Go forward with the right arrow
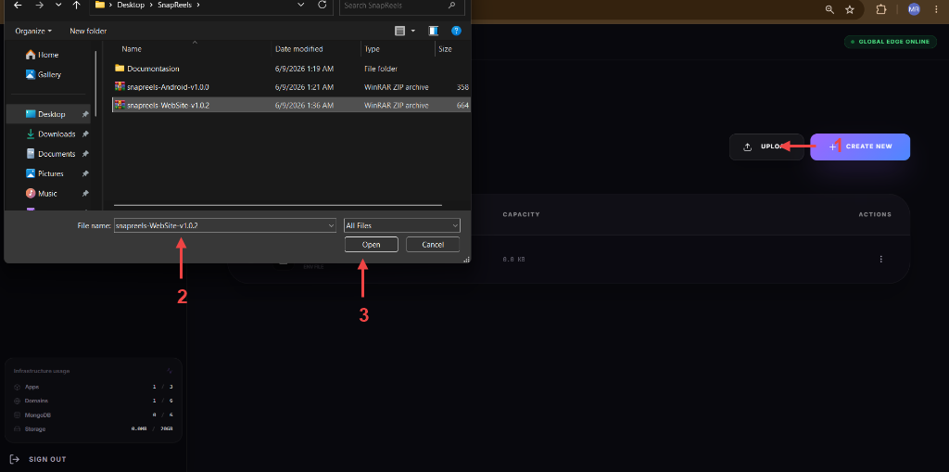This screenshot has width=949, height=472. coord(39,6)
